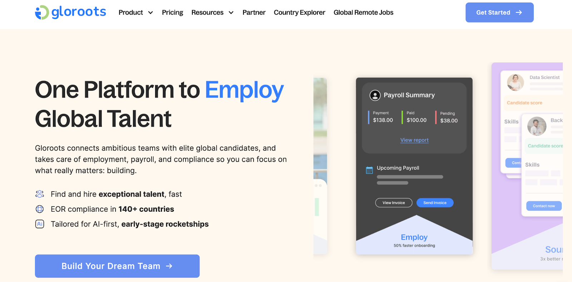Expand the Resources dropdown chevron
The width and height of the screenshot is (572, 282).
[231, 13]
